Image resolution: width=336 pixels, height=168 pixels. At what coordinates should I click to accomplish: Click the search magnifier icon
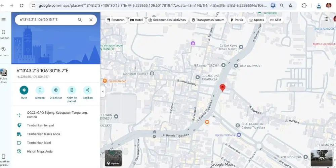[x=80, y=20]
